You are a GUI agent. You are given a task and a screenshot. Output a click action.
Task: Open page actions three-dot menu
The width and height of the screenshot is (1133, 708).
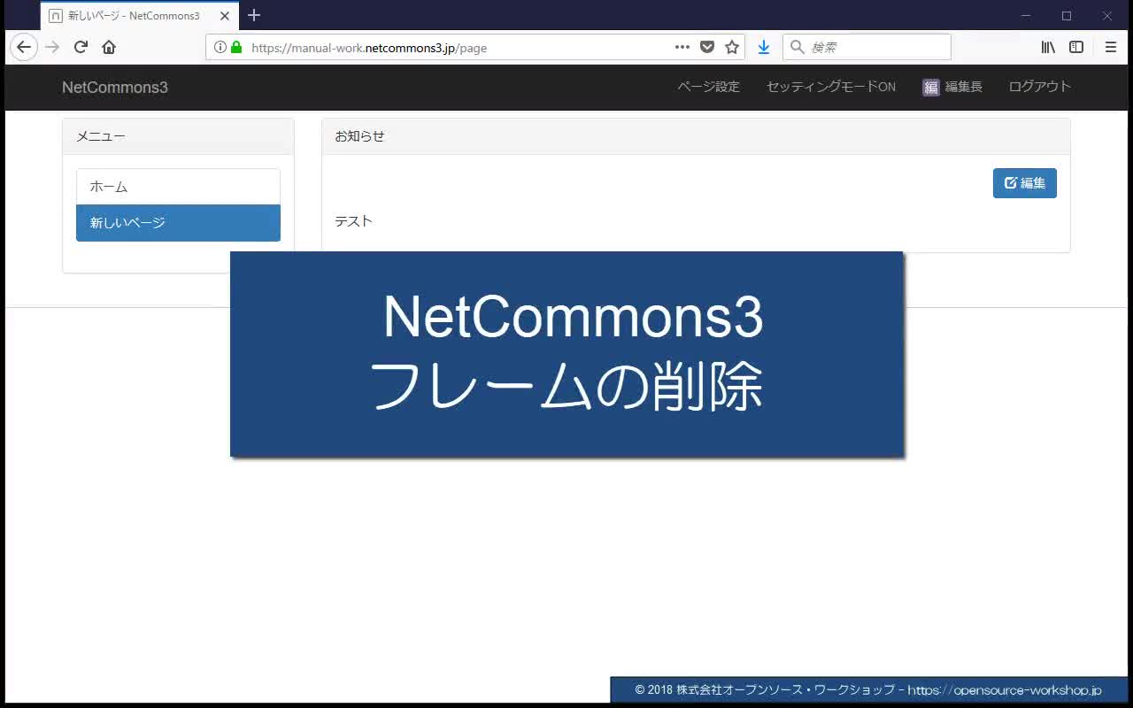click(682, 47)
